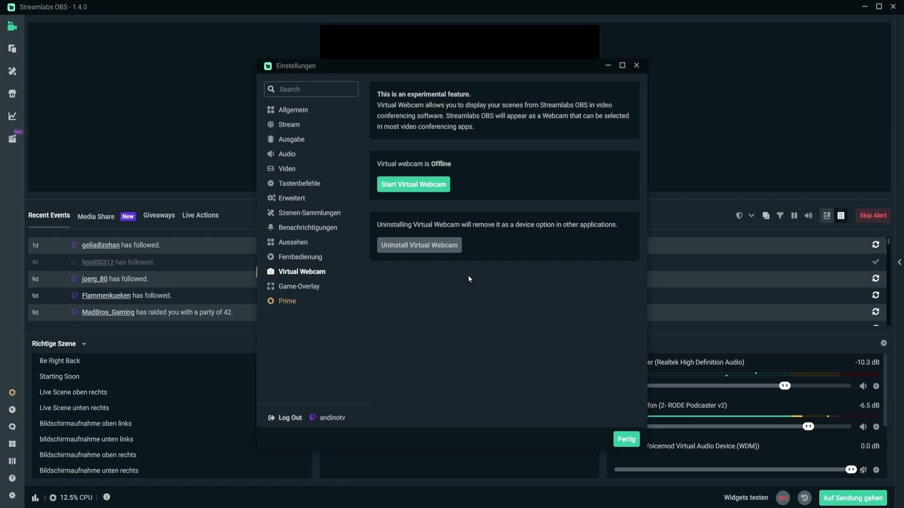The height and width of the screenshot is (508, 904).
Task: Click the RODE Podcaster volume slider handle
Action: 808,427
